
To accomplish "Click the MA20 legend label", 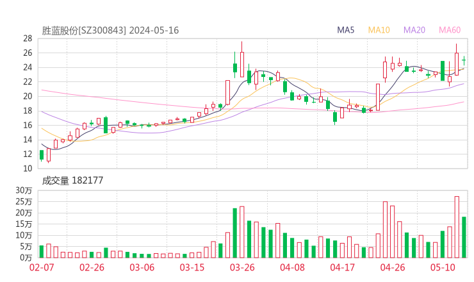I will 414,30.
